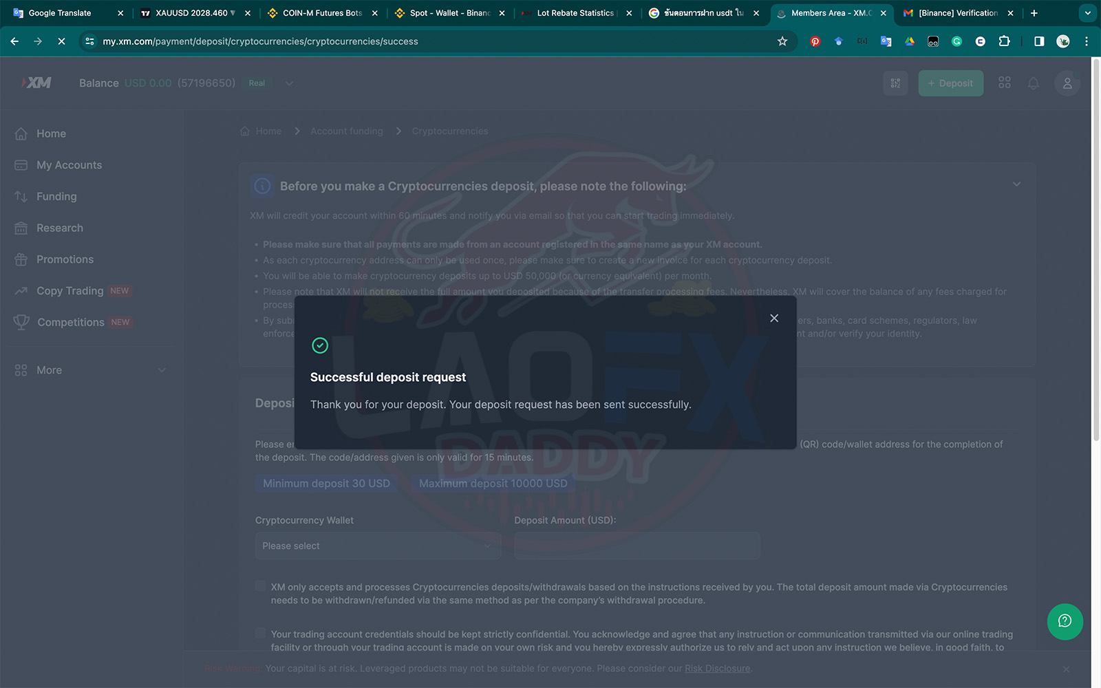
Task: Open the user profile avatar icon
Action: pos(1067,83)
